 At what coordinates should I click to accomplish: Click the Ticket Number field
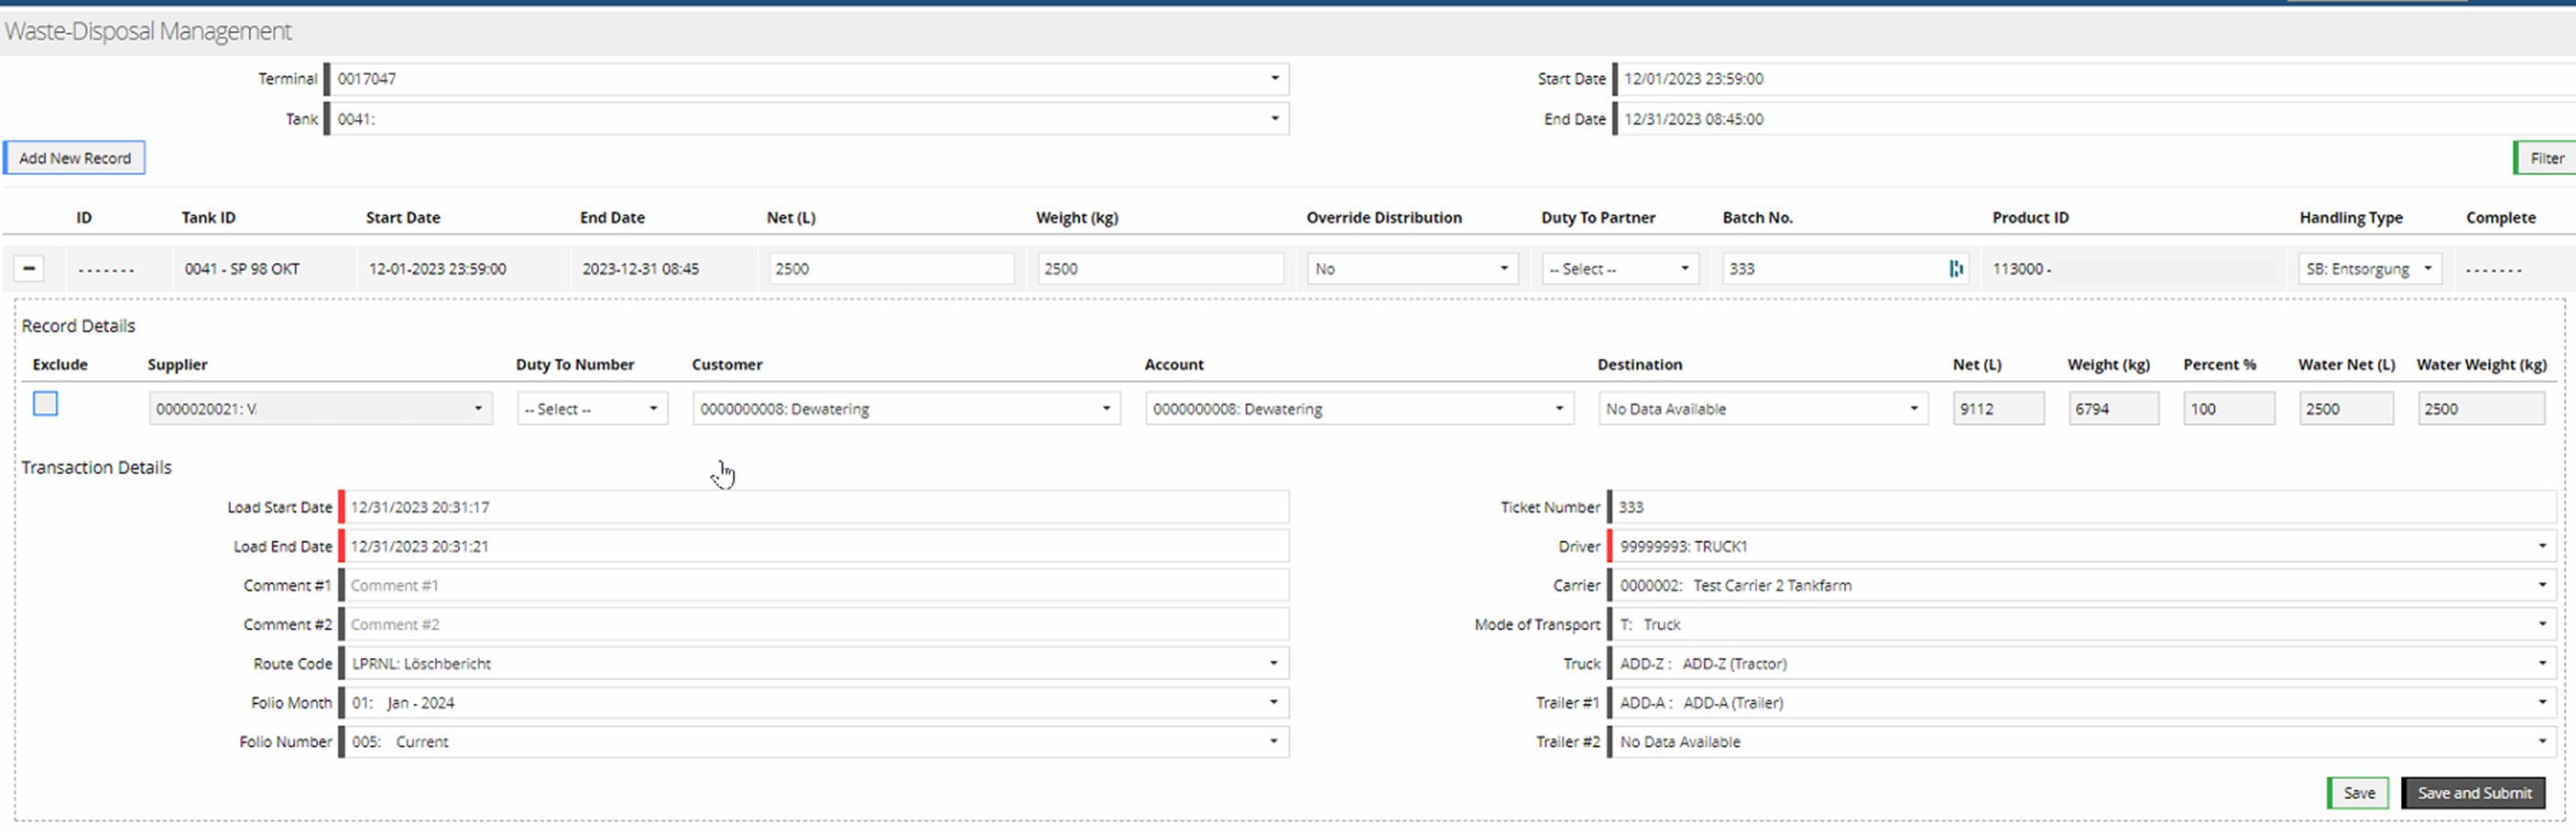2080,507
